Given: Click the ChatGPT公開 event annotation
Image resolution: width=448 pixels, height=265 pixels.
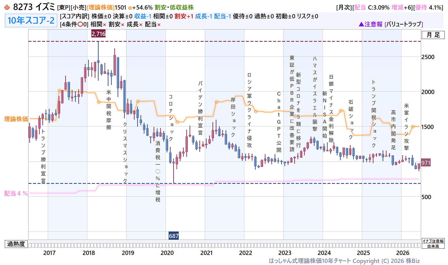Looking at the screenshot, I should point(279,122).
